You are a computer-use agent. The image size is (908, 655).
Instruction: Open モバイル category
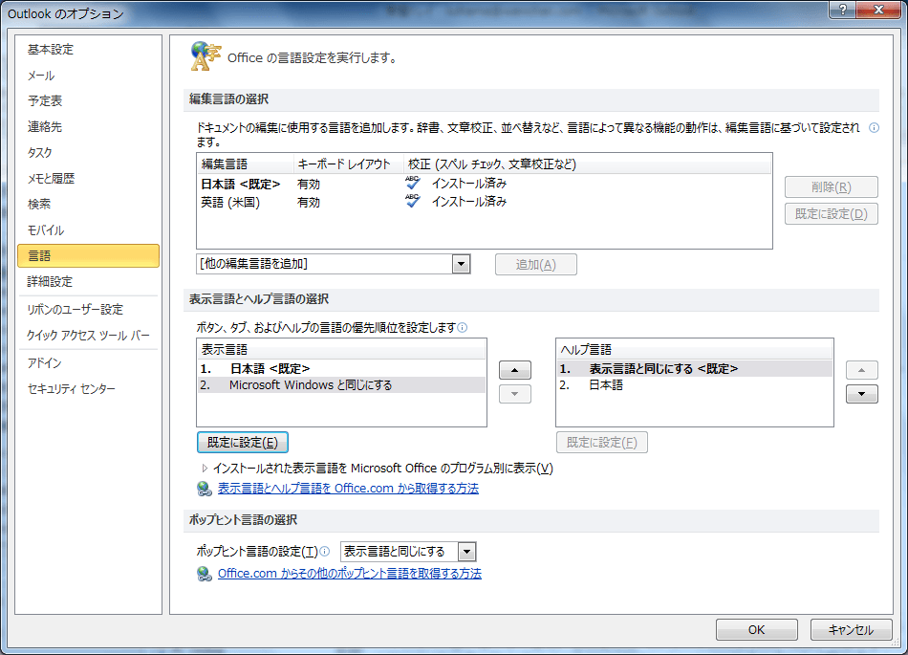88,229
